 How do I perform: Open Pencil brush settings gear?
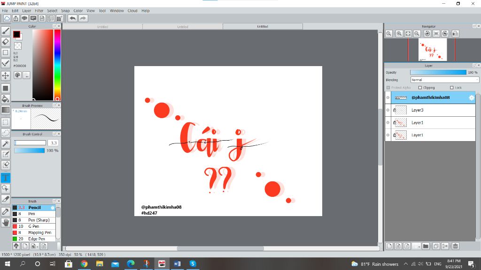53,208
